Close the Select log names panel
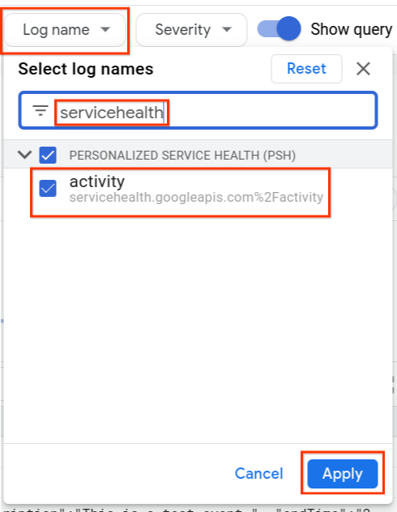397x512 pixels. pos(363,69)
